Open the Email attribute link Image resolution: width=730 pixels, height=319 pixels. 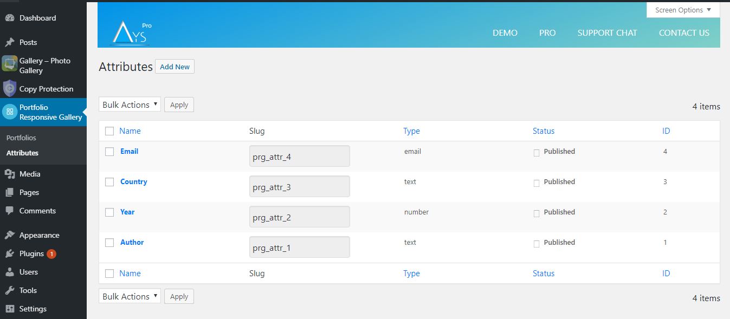(x=129, y=151)
